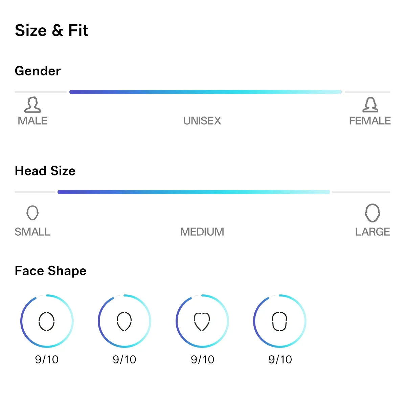Click the UNISEX label
The width and height of the screenshot is (406, 406).
point(202,121)
